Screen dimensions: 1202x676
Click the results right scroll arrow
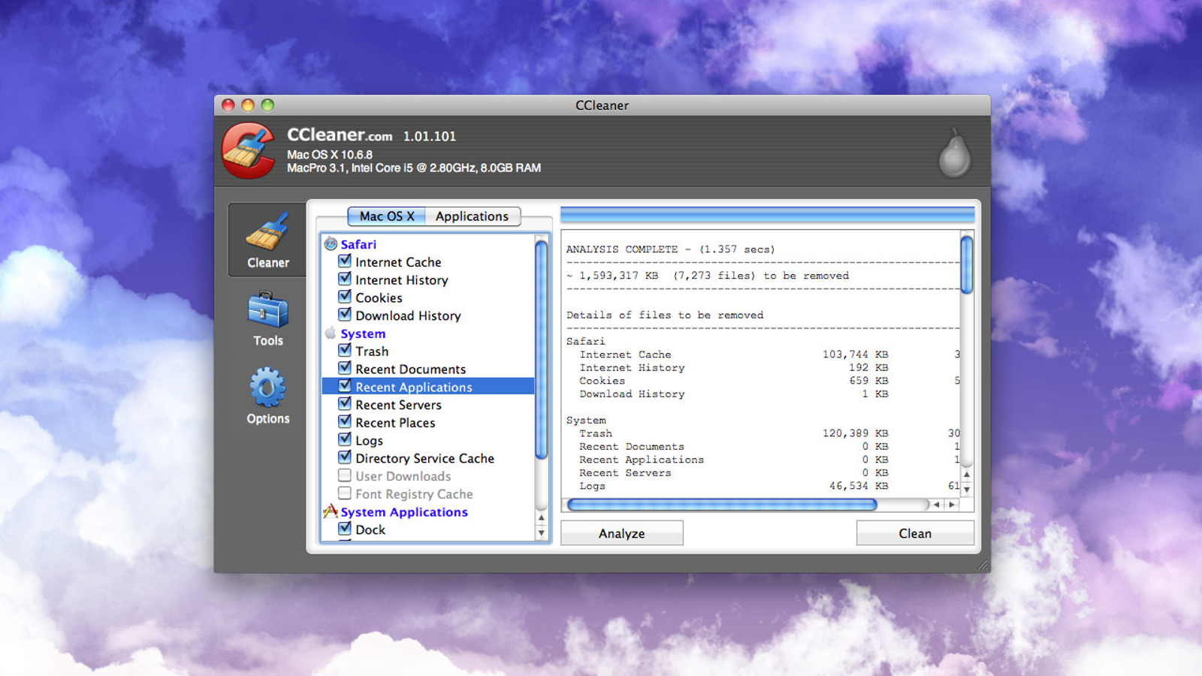(952, 505)
